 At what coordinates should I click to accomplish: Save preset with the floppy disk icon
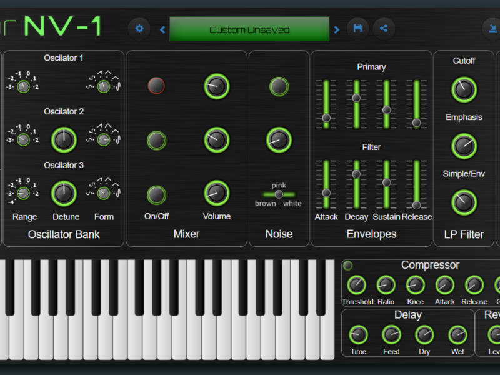[x=357, y=29]
